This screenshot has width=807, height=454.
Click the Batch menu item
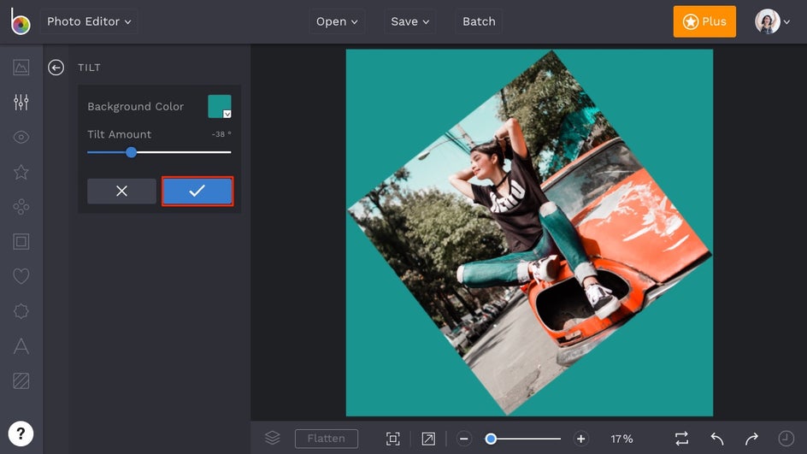[479, 21]
